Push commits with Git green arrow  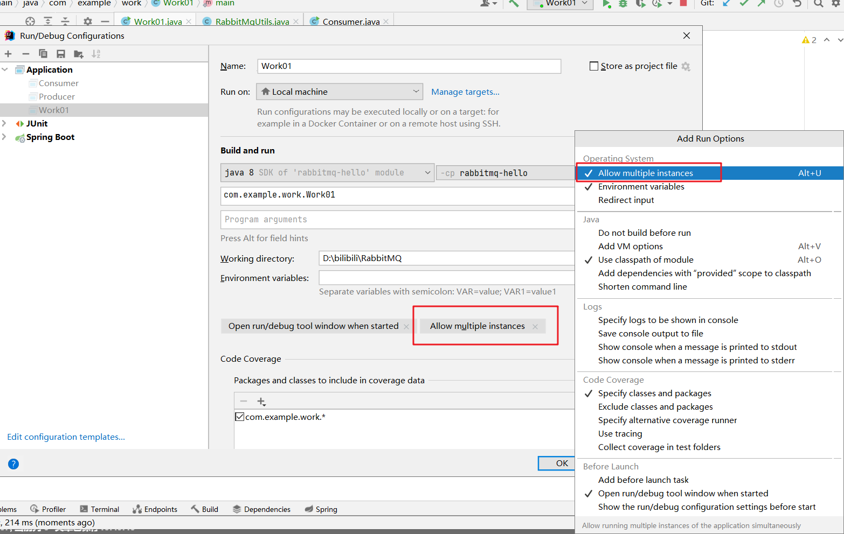coord(761,3)
